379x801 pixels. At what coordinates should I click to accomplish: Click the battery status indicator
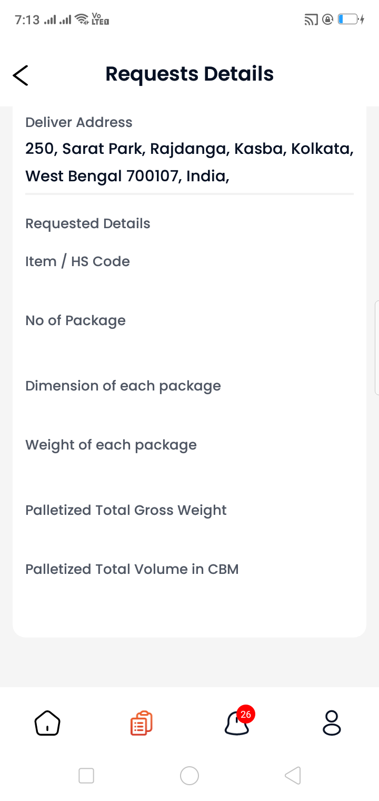click(351, 20)
